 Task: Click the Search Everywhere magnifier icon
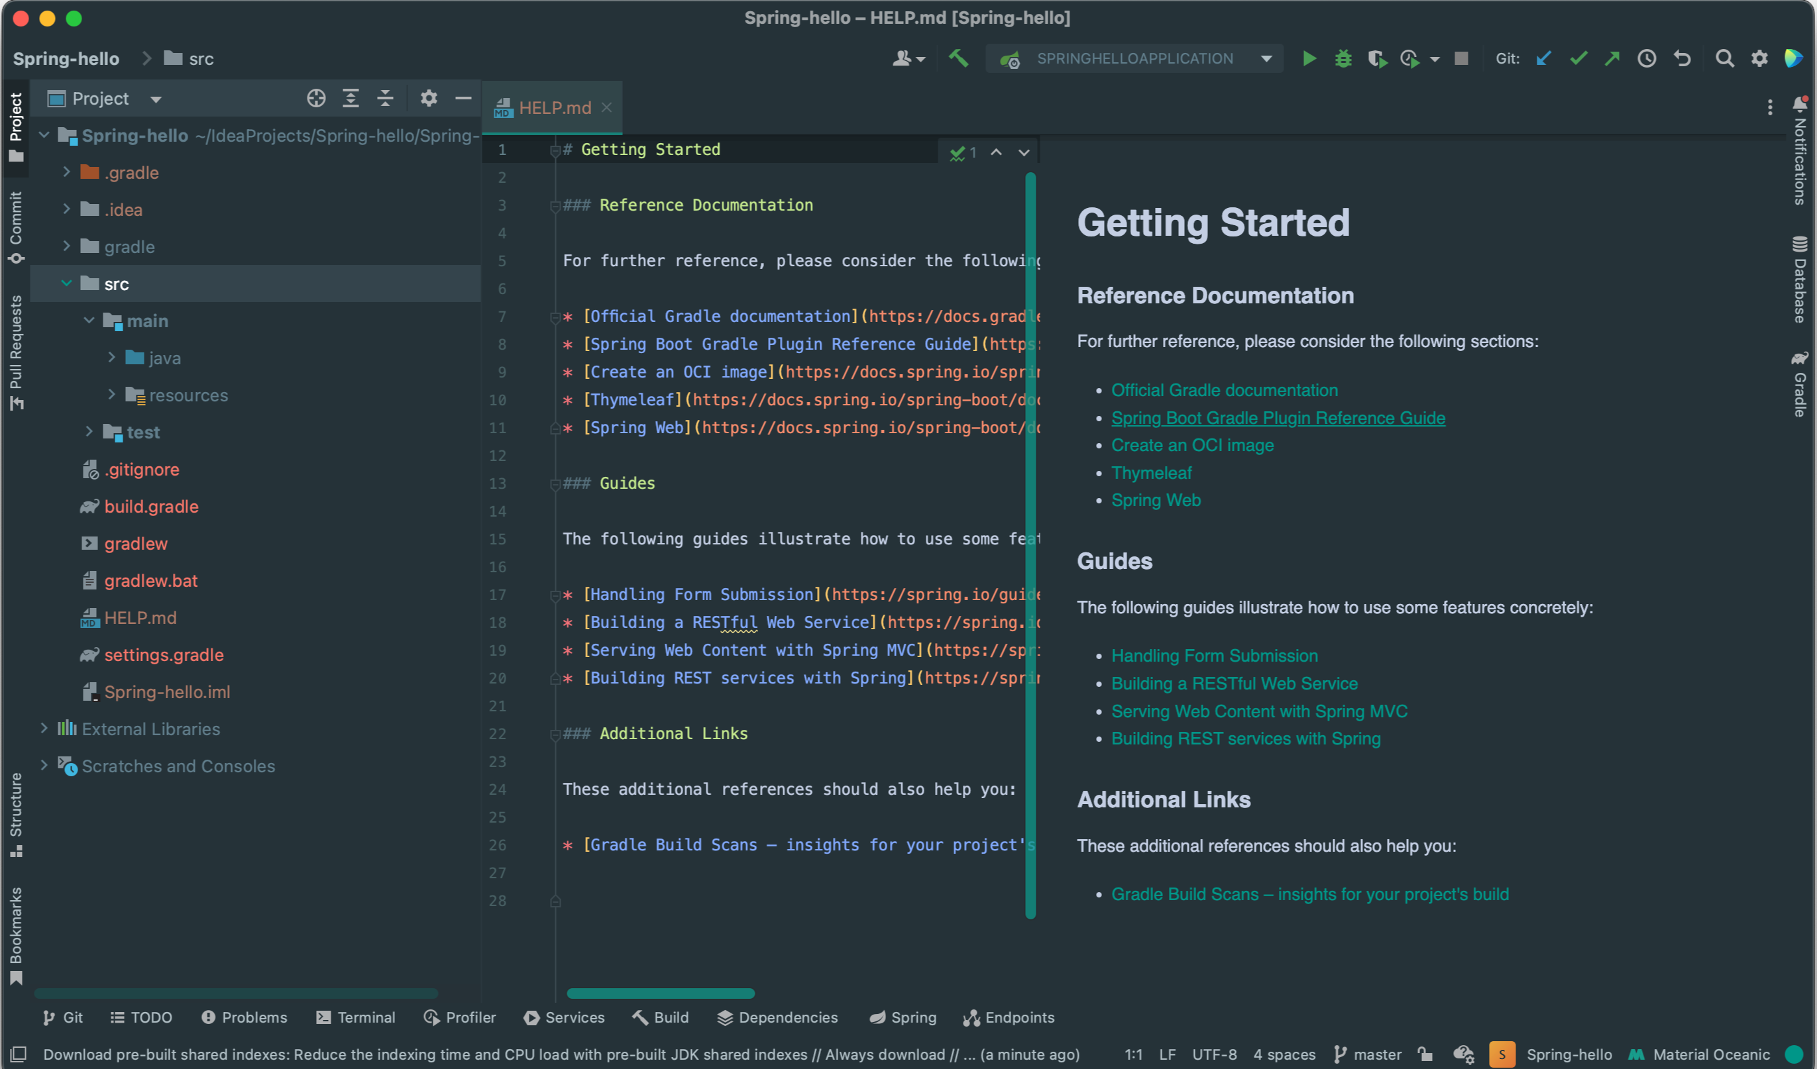point(1724,58)
